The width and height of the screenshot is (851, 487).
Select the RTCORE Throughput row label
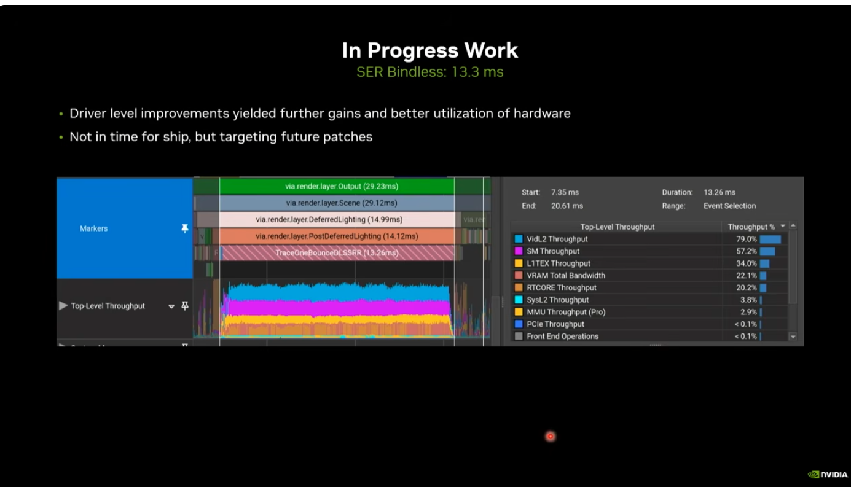[562, 287]
